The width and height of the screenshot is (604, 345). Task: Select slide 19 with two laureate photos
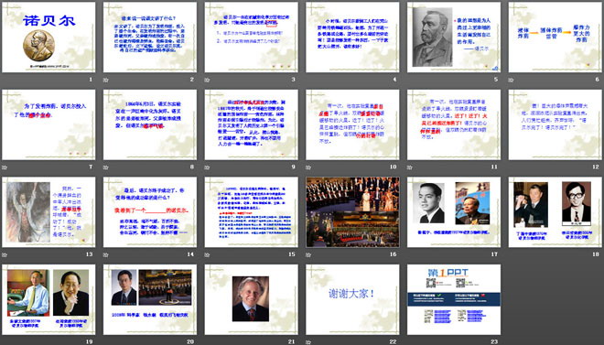[x=49, y=299]
